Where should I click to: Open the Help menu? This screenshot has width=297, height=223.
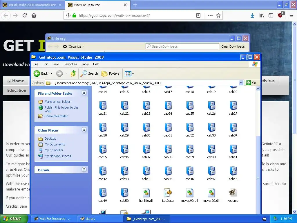pos(96,64)
